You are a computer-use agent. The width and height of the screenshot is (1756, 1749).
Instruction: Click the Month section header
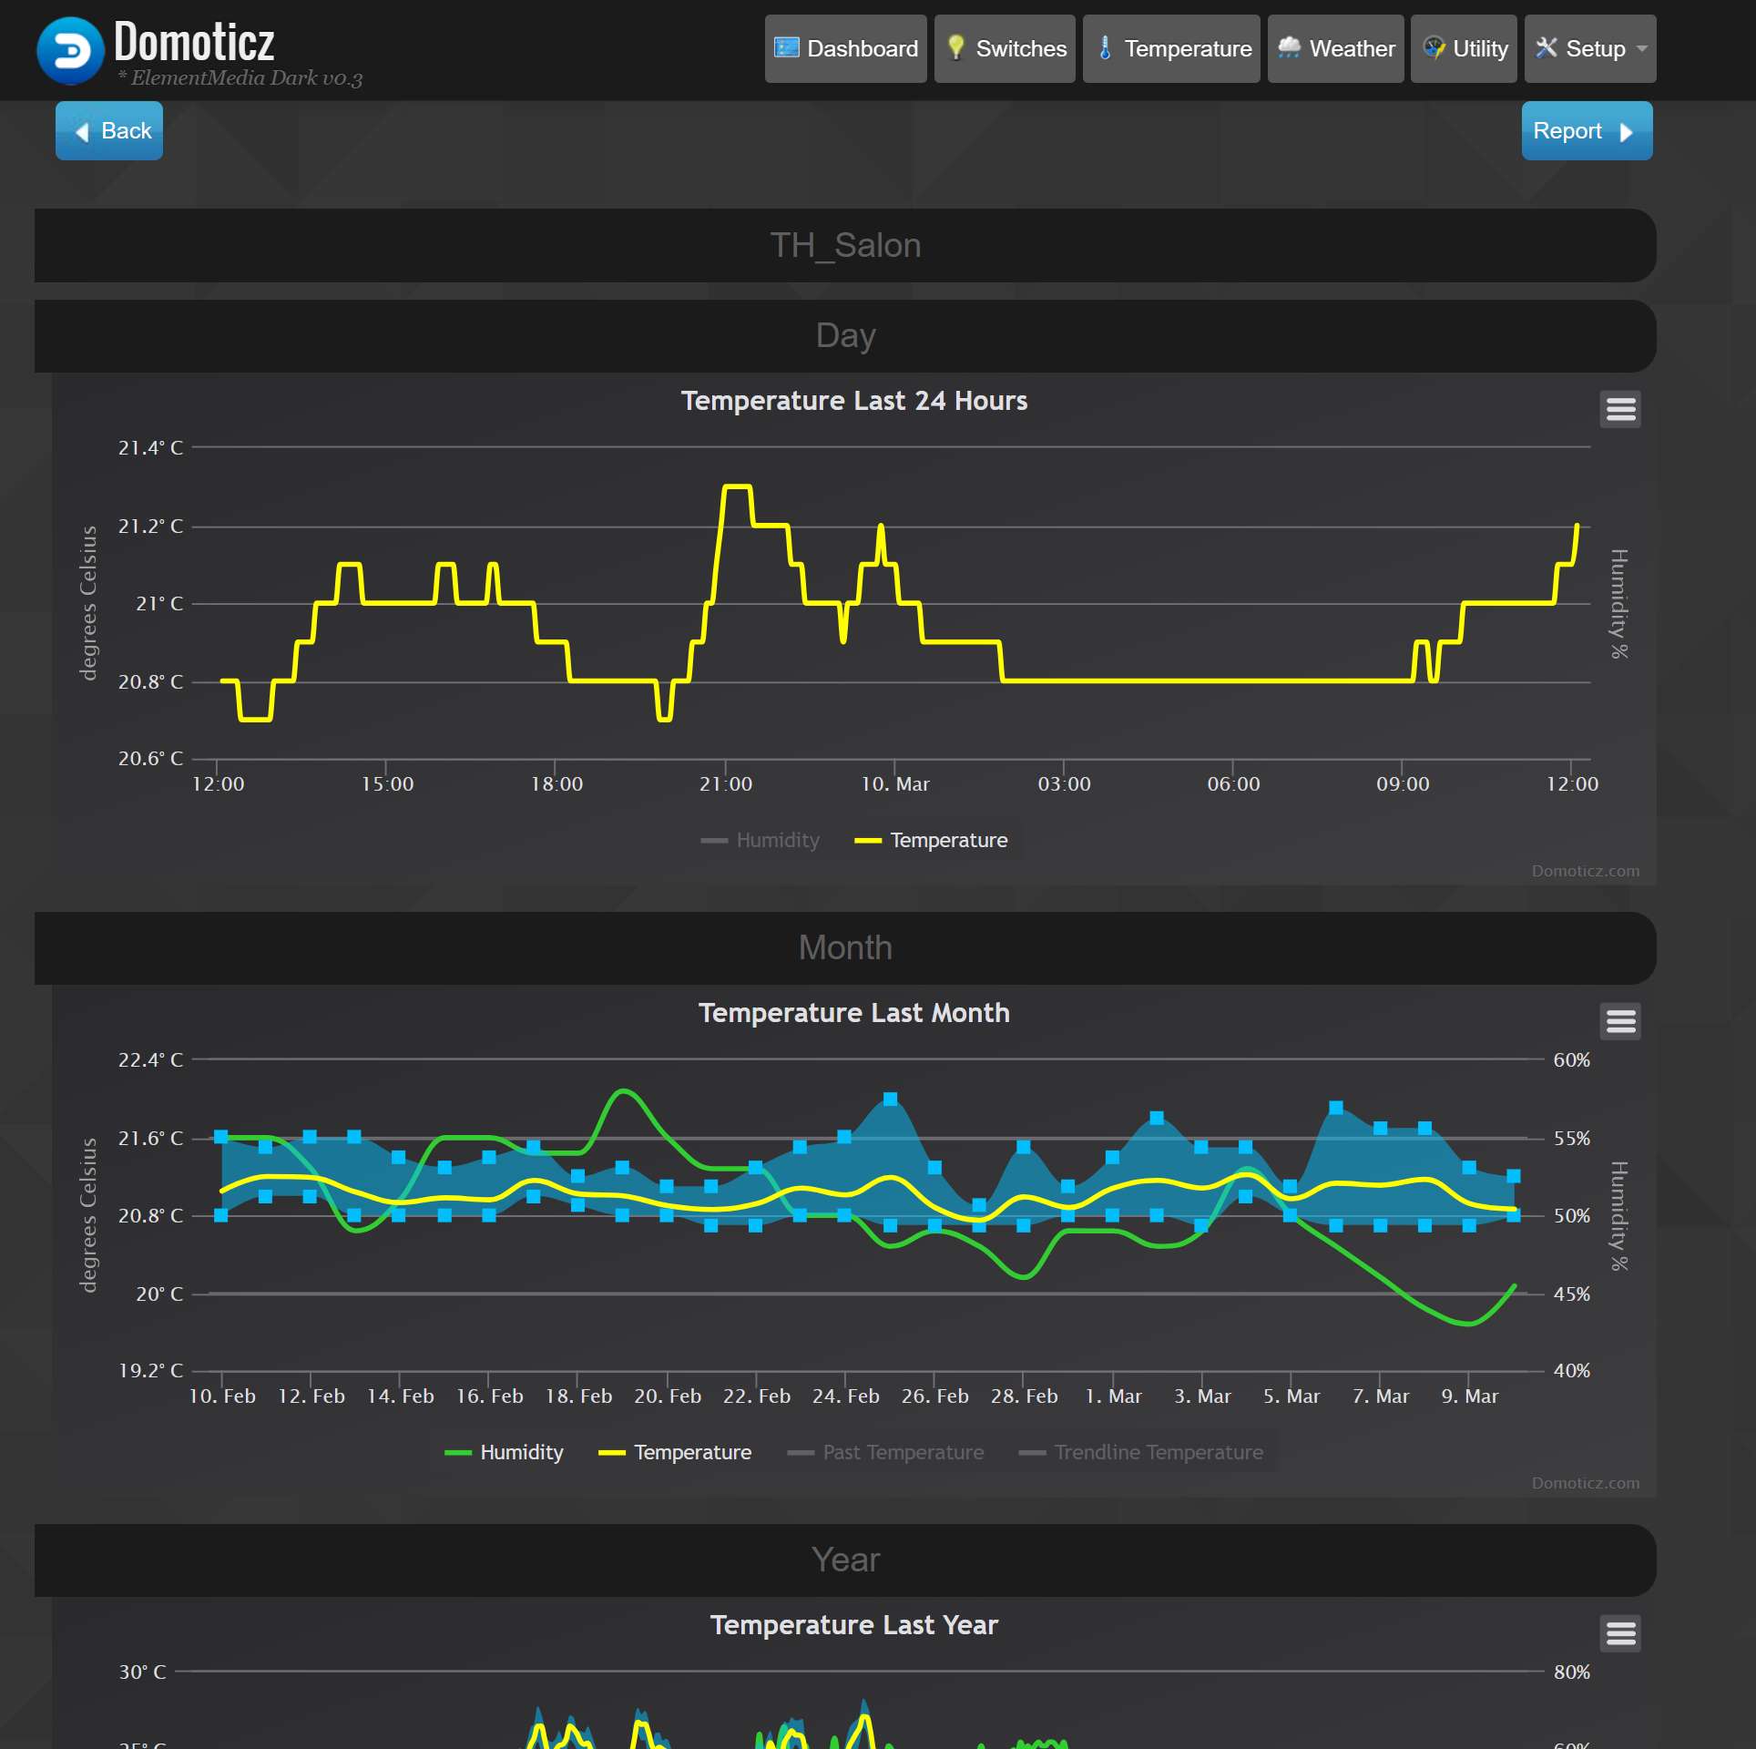(845, 947)
